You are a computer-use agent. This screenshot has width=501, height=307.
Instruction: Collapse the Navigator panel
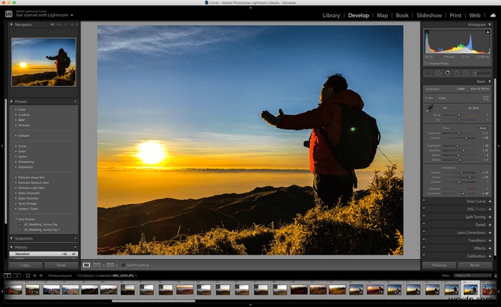[11, 24]
